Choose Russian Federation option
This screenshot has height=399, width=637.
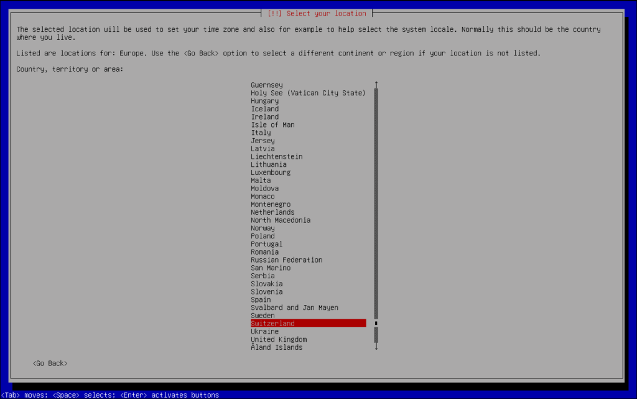click(x=286, y=260)
